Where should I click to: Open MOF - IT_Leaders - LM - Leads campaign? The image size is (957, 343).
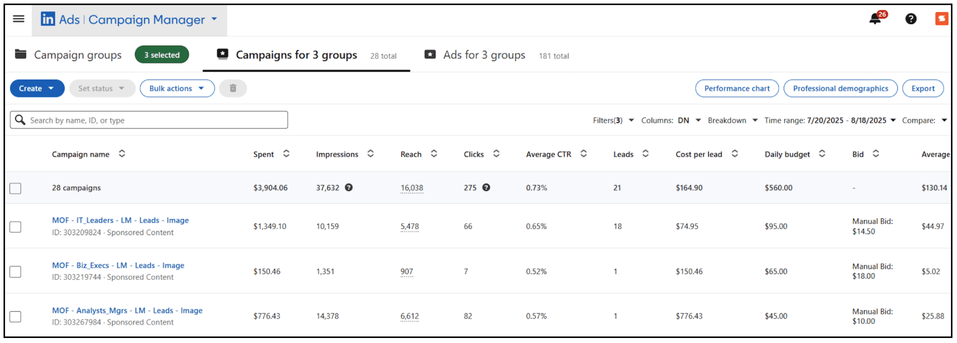pos(120,220)
